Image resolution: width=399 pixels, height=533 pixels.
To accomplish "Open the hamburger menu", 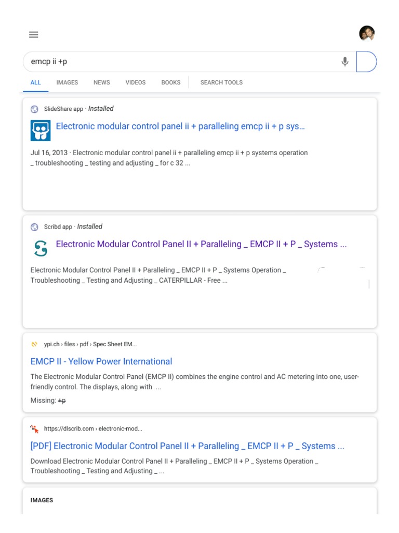I will 34,35.
